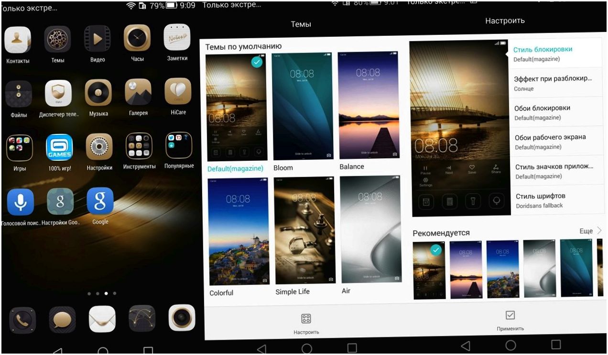The height and width of the screenshot is (355, 608).
Task: Open the Контакты app
Action: [18, 40]
